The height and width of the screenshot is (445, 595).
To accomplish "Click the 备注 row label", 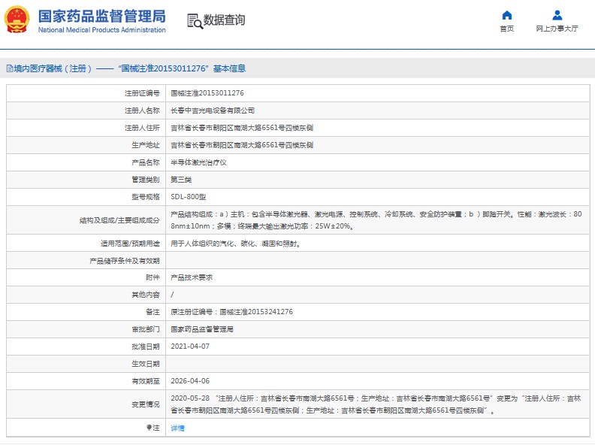I will point(153,312).
